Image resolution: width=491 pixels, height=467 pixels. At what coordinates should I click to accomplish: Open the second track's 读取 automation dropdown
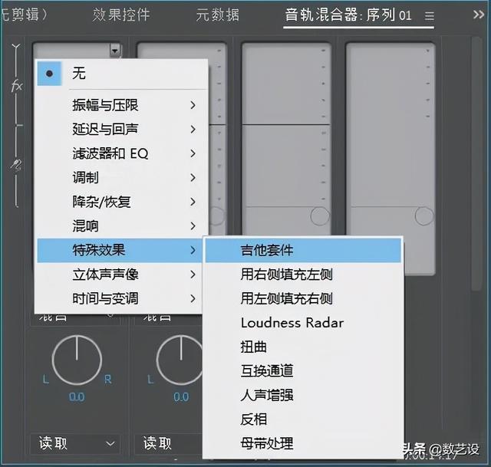point(167,443)
